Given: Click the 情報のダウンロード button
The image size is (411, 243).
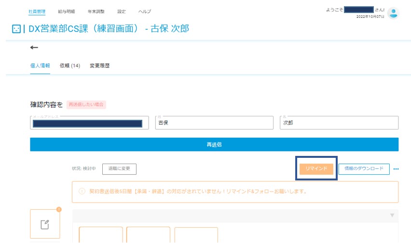Looking at the screenshot, I should point(364,169).
